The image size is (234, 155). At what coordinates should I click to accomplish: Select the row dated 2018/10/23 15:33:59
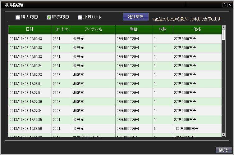click(115, 129)
